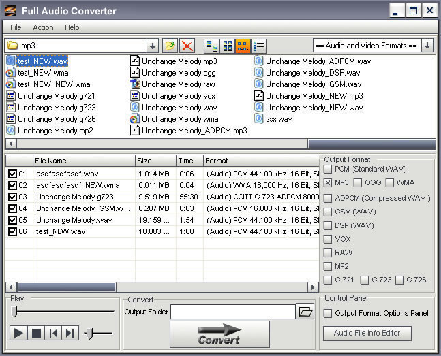Expand the Audio and Video Formats dropdown

tap(427, 46)
